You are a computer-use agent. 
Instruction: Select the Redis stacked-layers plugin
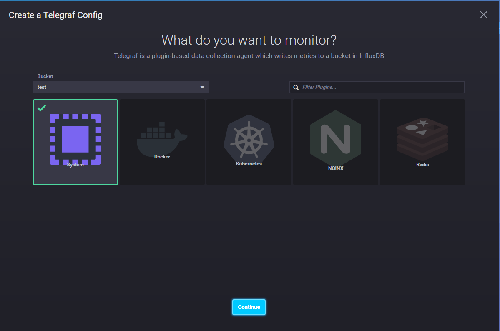tap(422, 142)
